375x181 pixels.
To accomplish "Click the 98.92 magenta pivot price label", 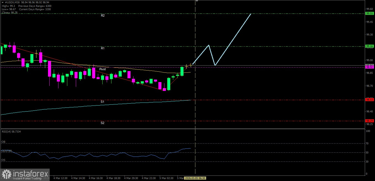I will click(369, 67).
